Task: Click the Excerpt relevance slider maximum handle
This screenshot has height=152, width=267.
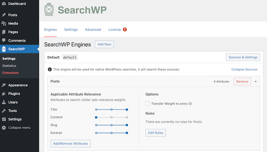Action: click(x=127, y=133)
